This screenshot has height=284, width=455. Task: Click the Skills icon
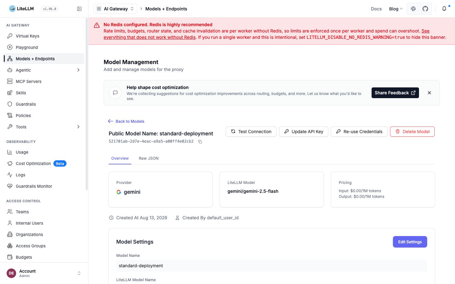tap(10, 93)
